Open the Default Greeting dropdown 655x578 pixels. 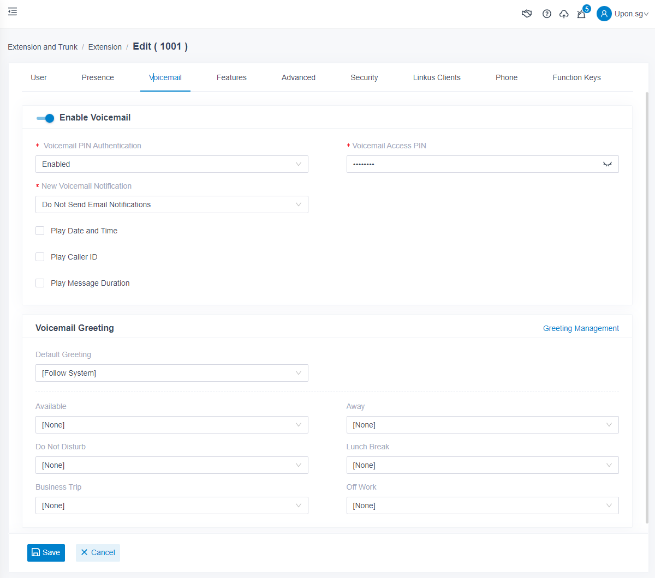pyautogui.click(x=171, y=373)
